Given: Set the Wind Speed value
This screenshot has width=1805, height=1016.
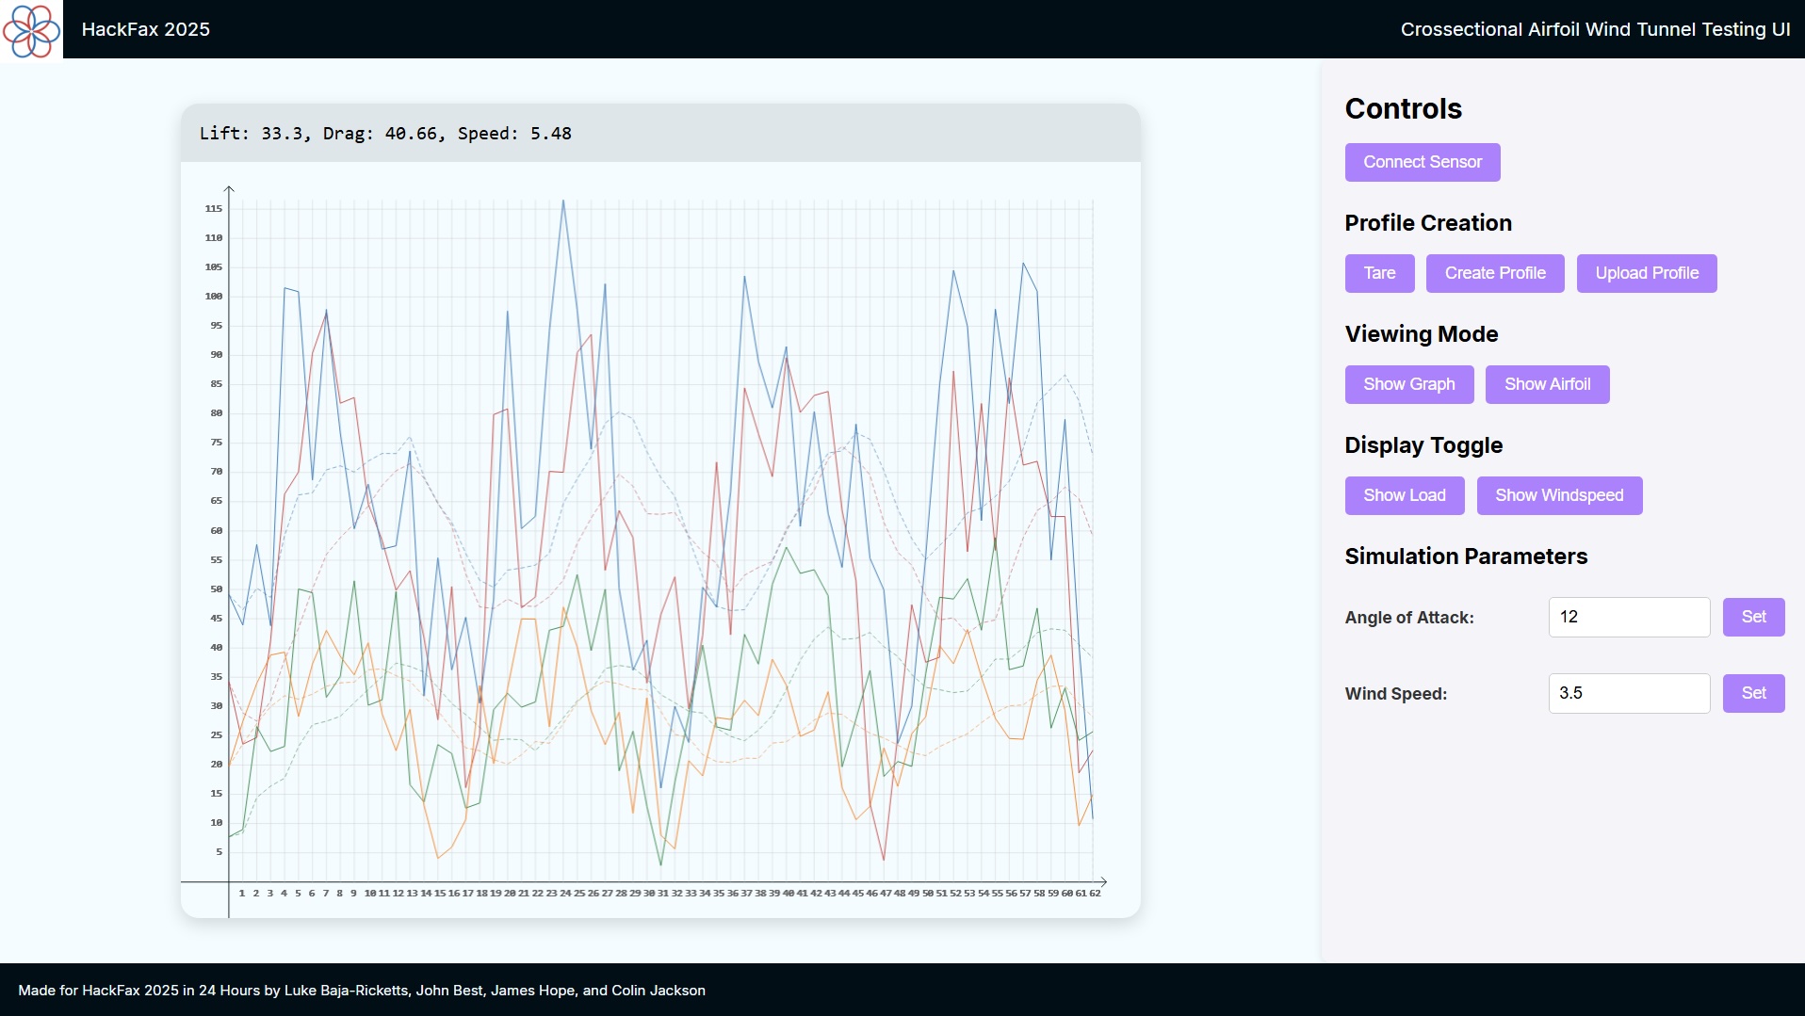Looking at the screenshot, I should (x=1753, y=693).
